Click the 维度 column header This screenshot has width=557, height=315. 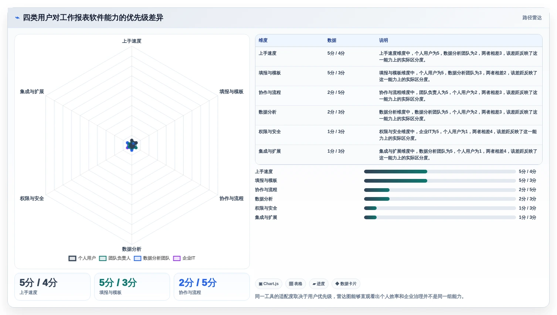point(263,41)
